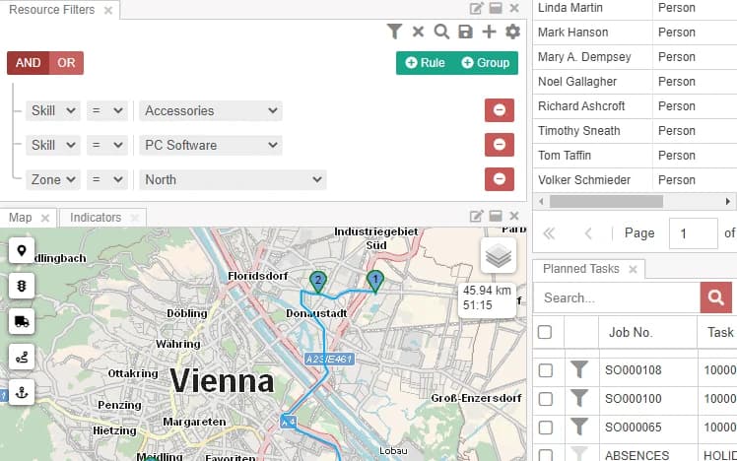Edit the Map panel layout icon
The width and height of the screenshot is (737, 461).
(476, 216)
